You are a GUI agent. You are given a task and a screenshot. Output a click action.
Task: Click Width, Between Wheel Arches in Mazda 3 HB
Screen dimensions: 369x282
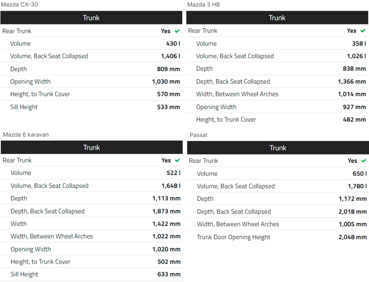point(237,94)
